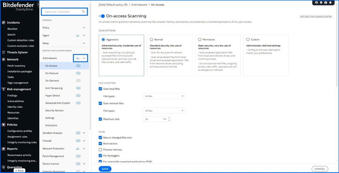339x173 pixels.
Task: Click the Bitdefender GravityZone logo
Action: tap(18, 7)
